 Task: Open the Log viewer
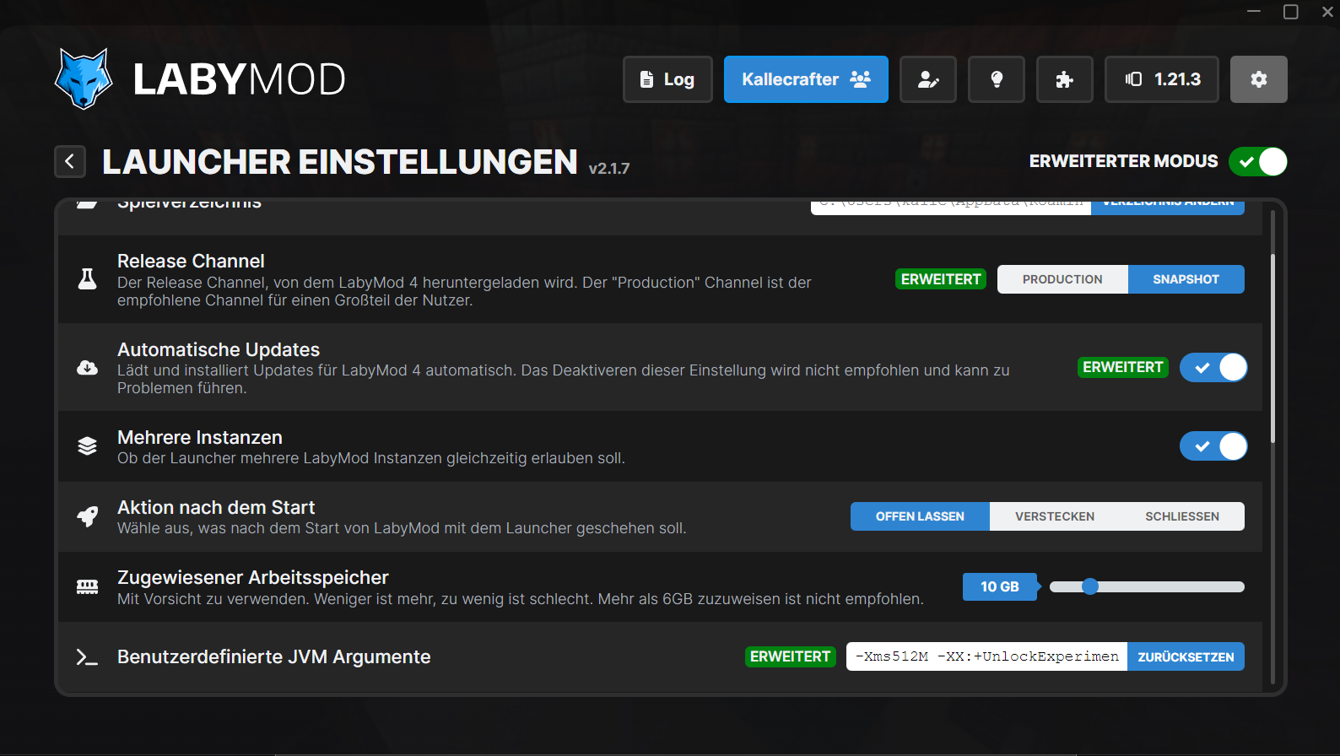pos(667,79)
